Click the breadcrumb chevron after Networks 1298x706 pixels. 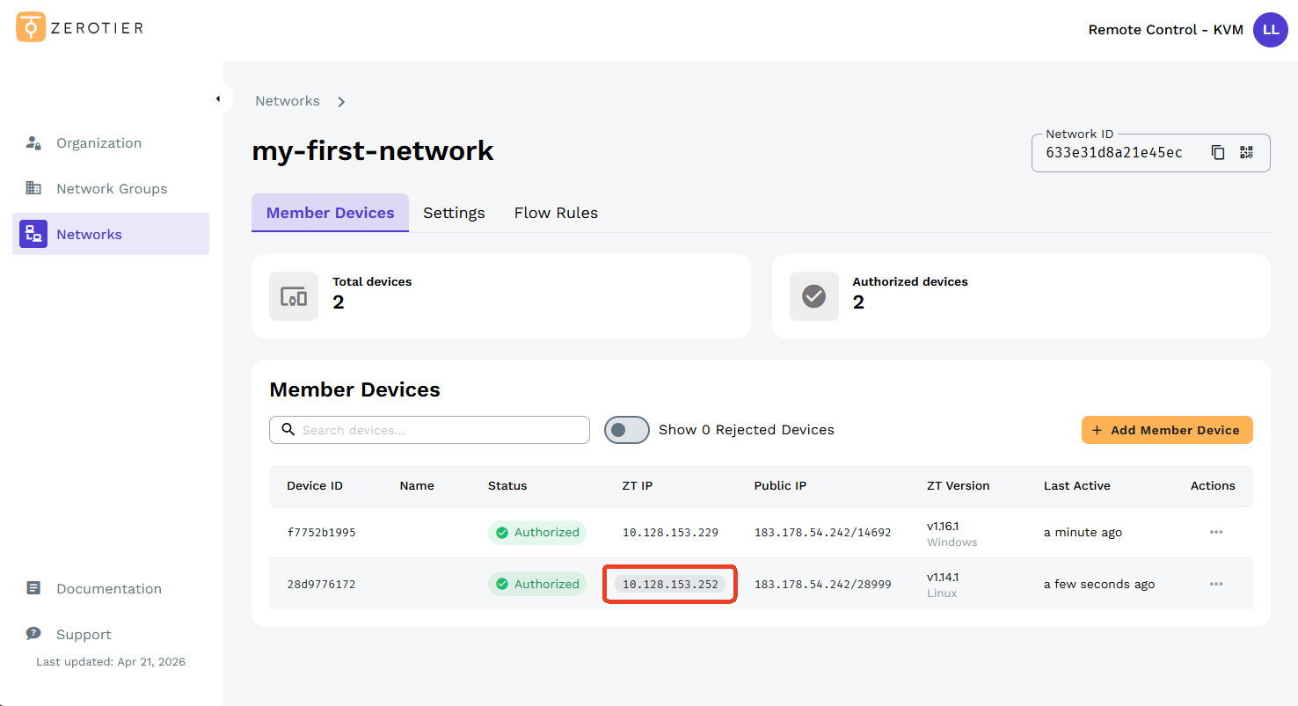(341, 102)
